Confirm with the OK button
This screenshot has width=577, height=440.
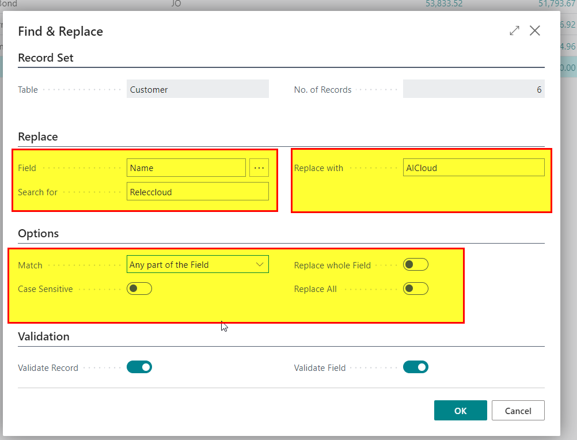(460, 411)
